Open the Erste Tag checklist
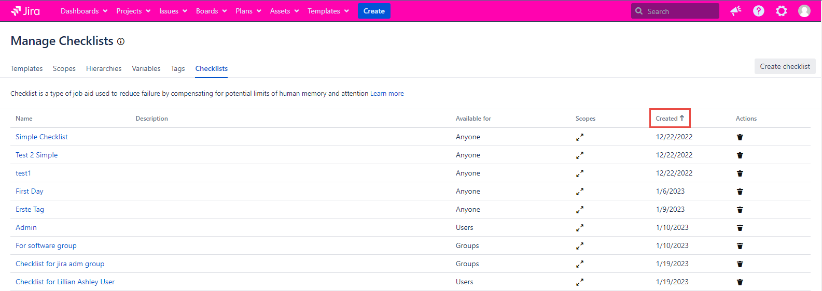Viewport: 822px width, 291px height. tap(30, 209)
